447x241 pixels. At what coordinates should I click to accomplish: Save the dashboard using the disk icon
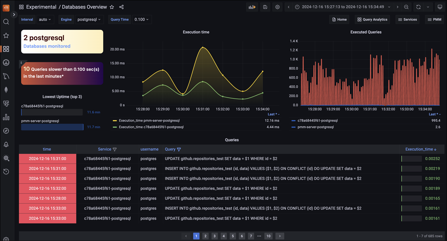pyautogui.click(x=265, y=7)
